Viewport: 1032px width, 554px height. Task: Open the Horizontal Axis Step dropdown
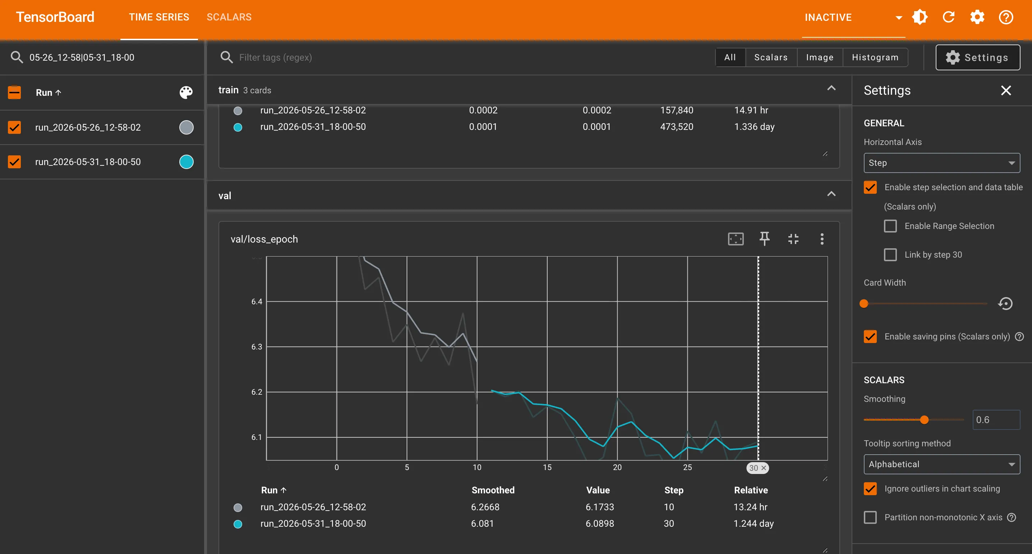(x=941, y=163)
